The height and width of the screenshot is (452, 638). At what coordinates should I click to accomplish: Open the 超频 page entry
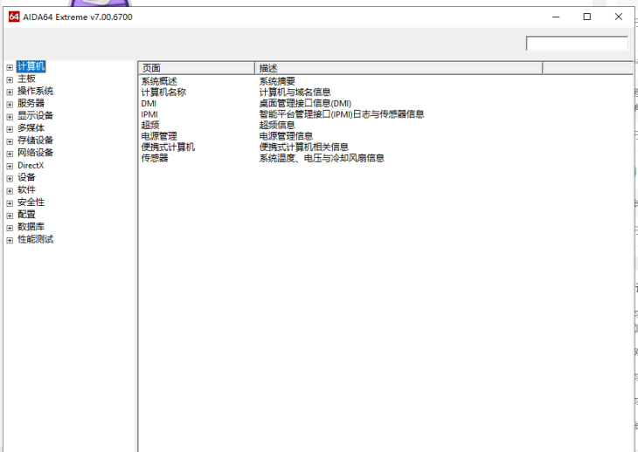click(150, 125)
